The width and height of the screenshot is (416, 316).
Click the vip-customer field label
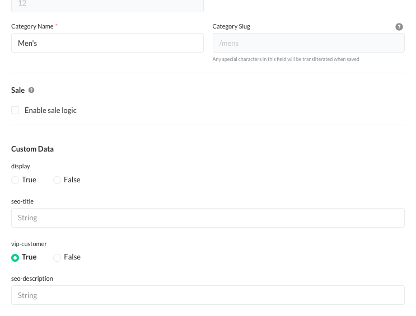click(x=29, y=244)
